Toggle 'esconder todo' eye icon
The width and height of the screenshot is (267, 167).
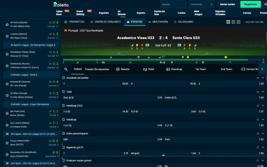pos(262,22)
